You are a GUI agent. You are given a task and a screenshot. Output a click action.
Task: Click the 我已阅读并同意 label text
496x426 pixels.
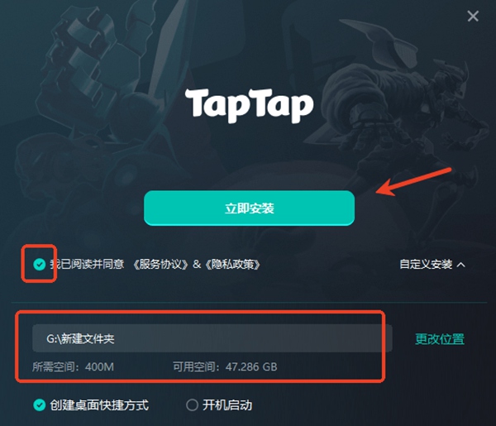coord(87,264)
